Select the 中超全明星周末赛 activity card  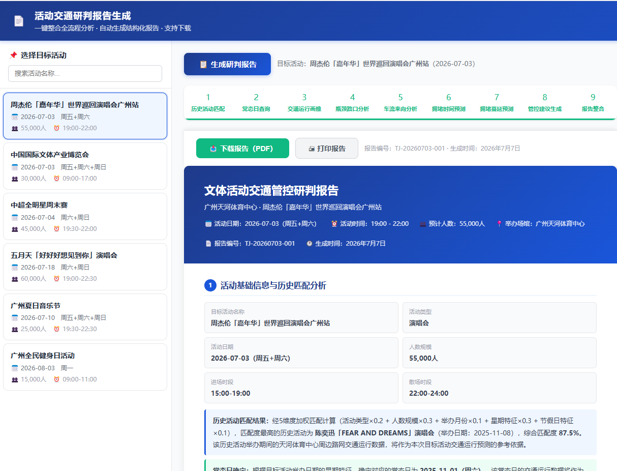pyautogui.click(x=85, y=216)
